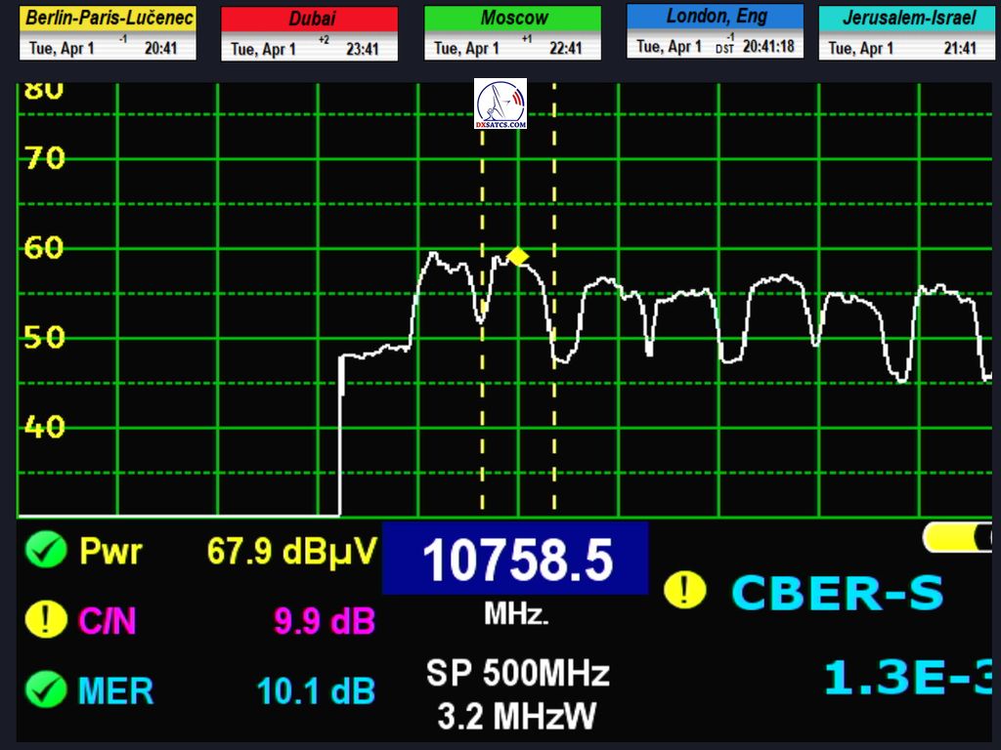Viewport: 1001px width, 750px height.
Task: Select the blue London, Eng clock header
Action: [715, 17]
